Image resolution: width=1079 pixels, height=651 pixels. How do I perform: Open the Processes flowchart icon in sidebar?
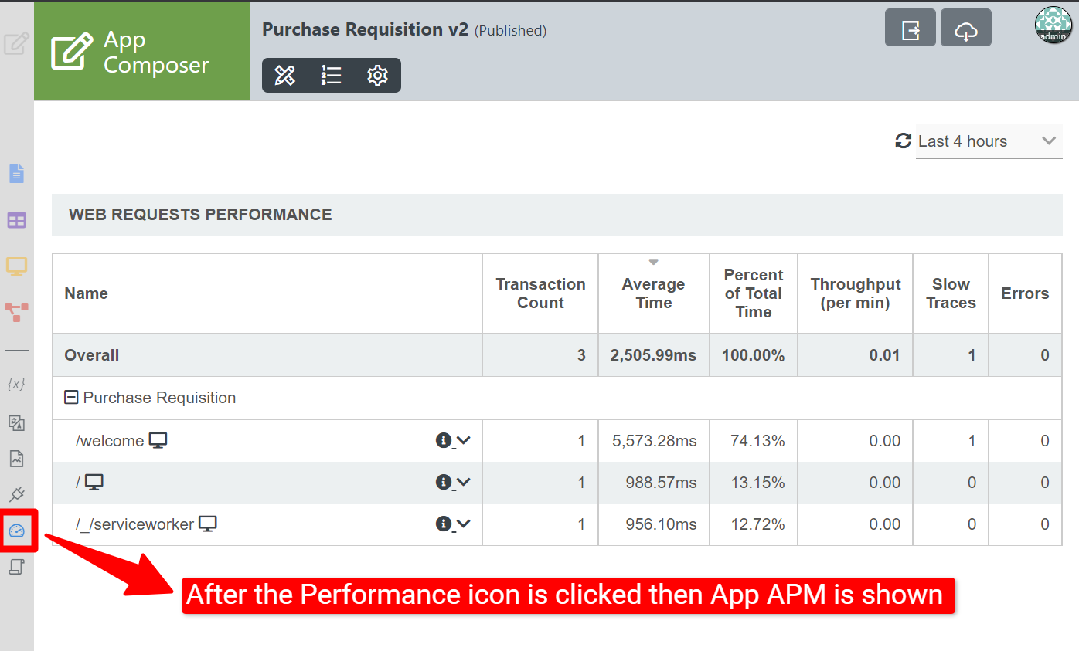tap(16, 312)
